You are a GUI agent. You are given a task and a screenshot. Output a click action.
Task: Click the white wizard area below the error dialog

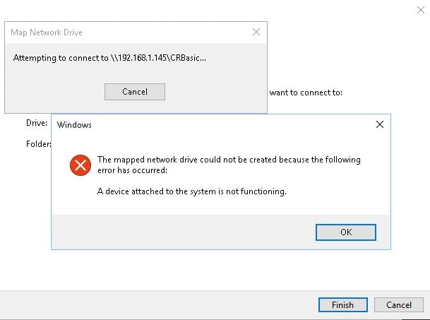point(214,271)
